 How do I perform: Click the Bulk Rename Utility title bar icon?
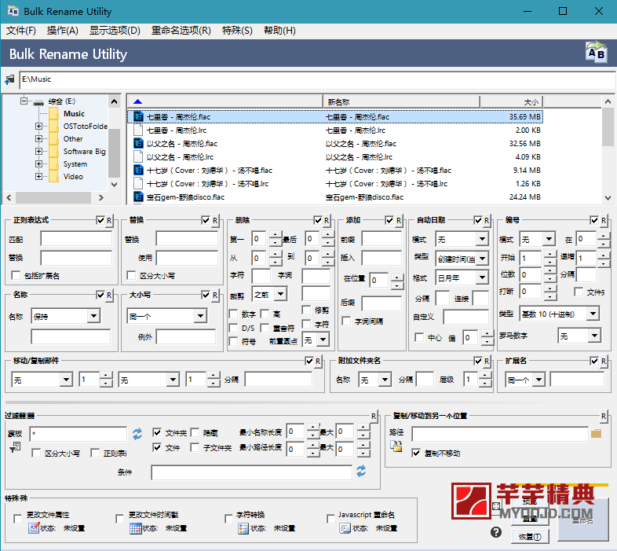tap(13, 11)
